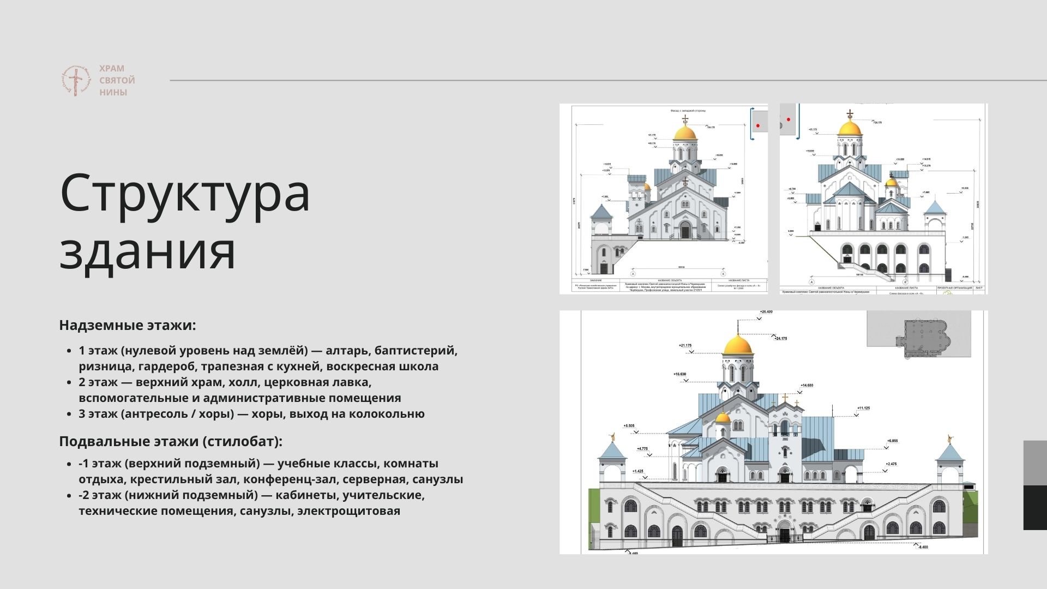Click the Храм Святой Нины cross logo

coord(77,81)
